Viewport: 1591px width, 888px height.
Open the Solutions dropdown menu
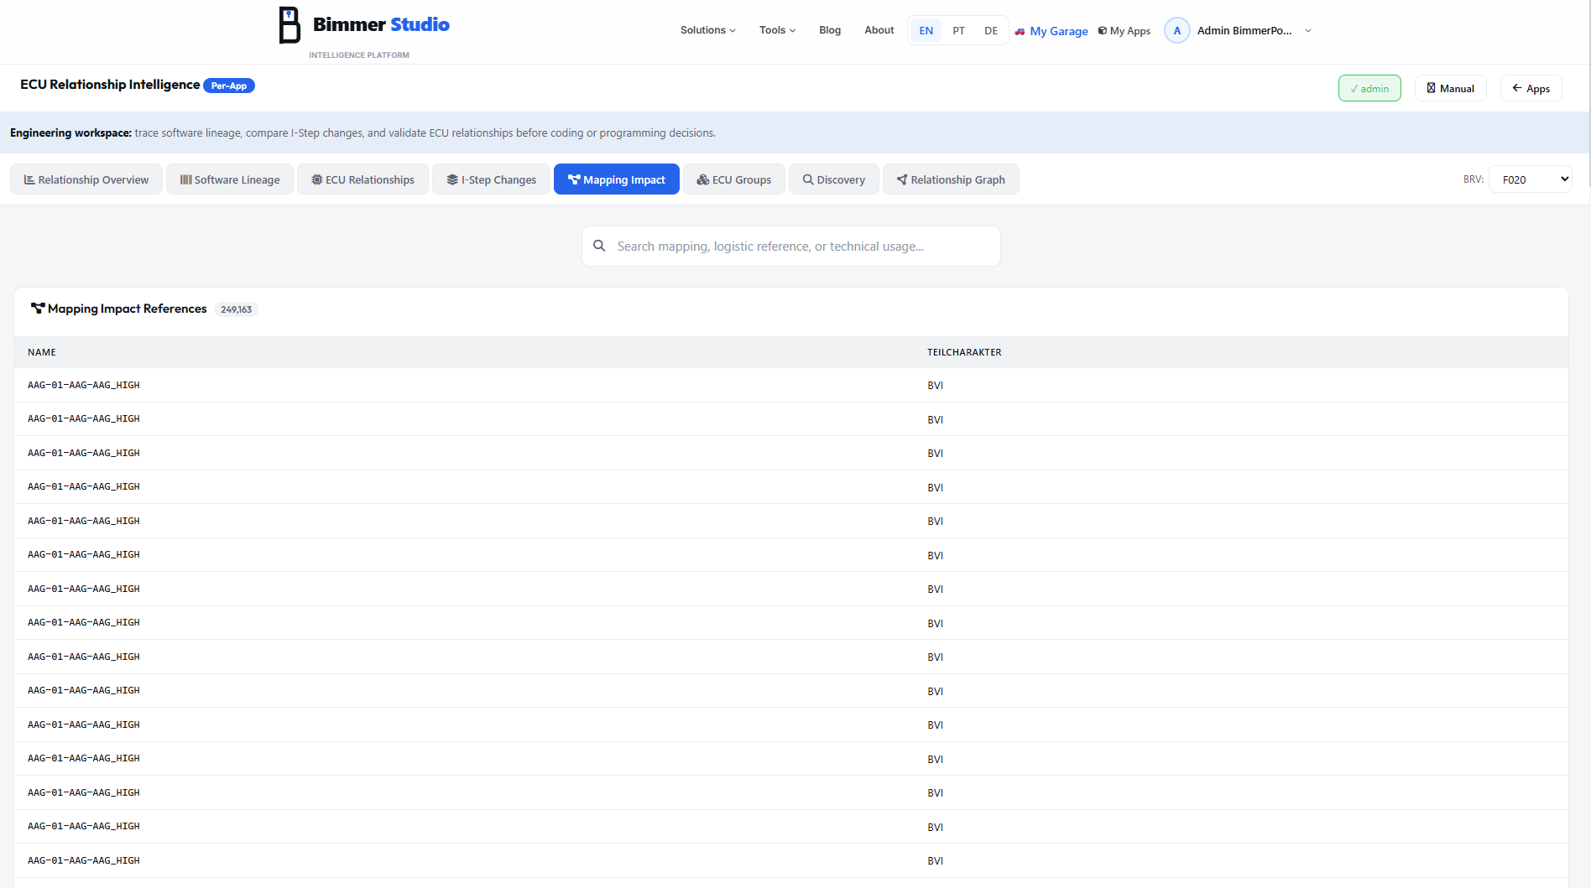tap(707, 30)
